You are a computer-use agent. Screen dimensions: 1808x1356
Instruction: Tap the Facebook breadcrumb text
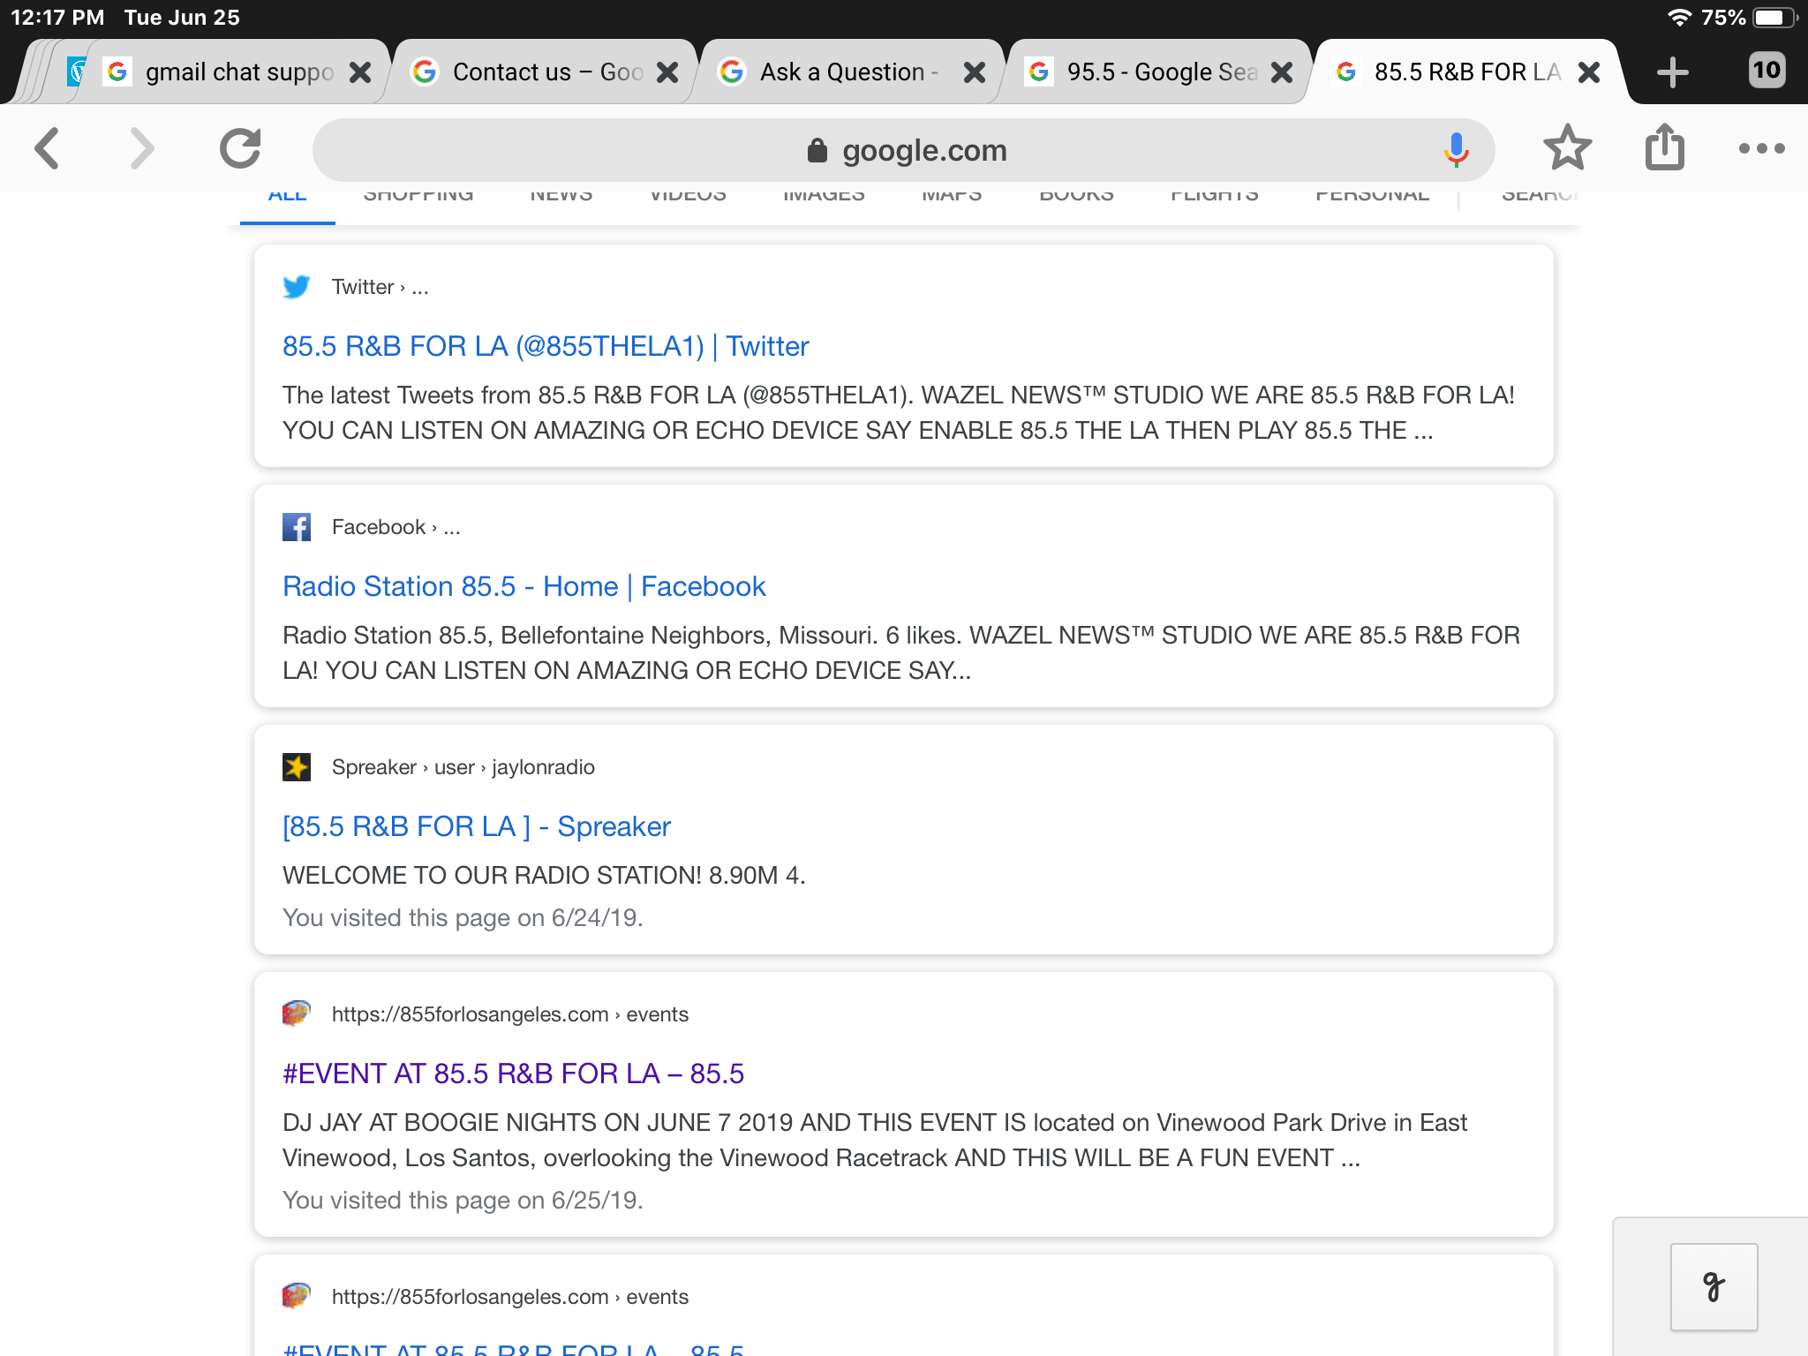396,527
